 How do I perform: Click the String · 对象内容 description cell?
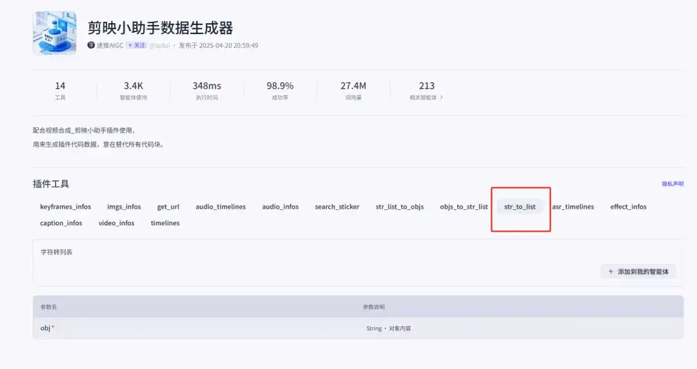coord(389,328)
